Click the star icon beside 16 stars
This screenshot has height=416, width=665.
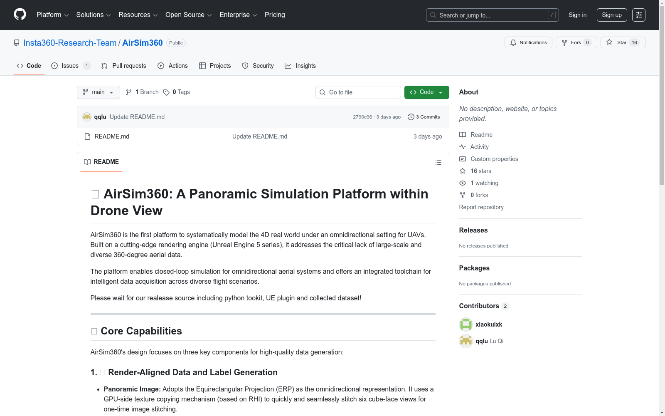click(463, 171)
